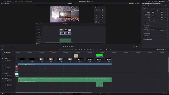
Task: Select the Screen Recording video clip bar
Action: coord(65,64)
